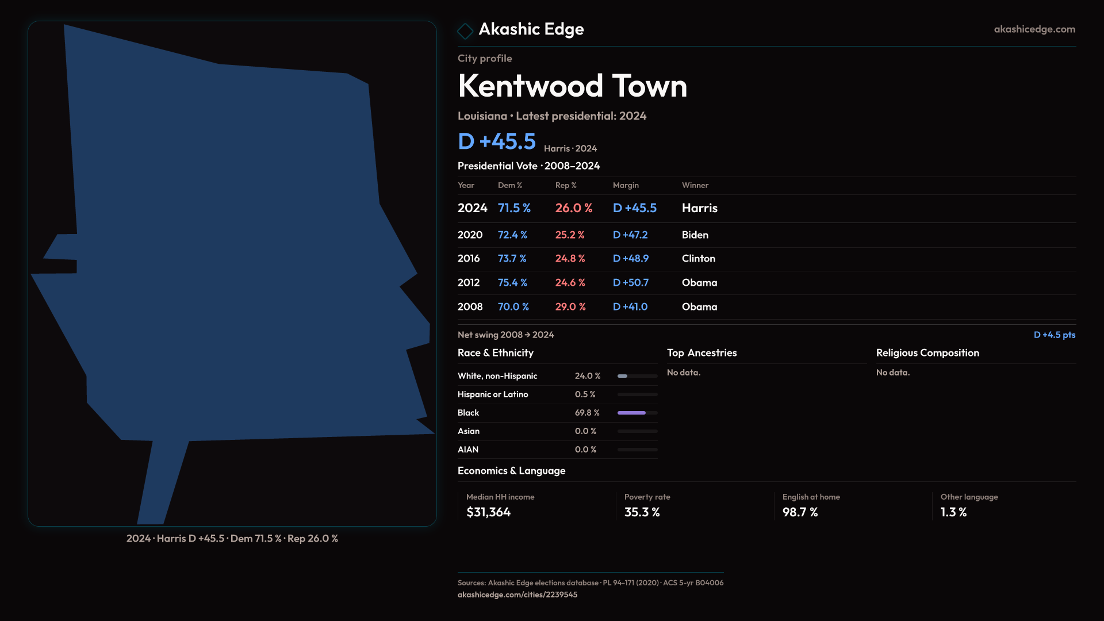Image resolution: width=1104 pixels, height=621 pixels.
Task: Open the akashicedge.com/cities/2239545 URL in footer
Action: [x=517, y=595]
